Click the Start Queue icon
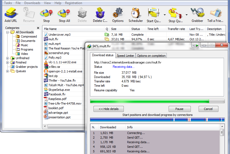Screen dimensions: 230x154 [x=153, y=14]
